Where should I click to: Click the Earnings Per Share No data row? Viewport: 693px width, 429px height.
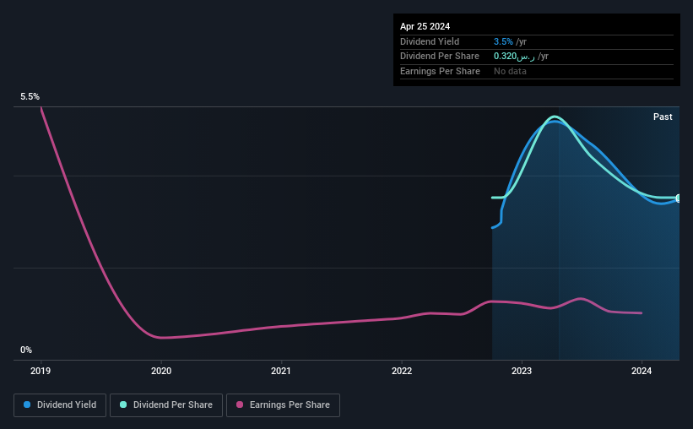(537, 71)
